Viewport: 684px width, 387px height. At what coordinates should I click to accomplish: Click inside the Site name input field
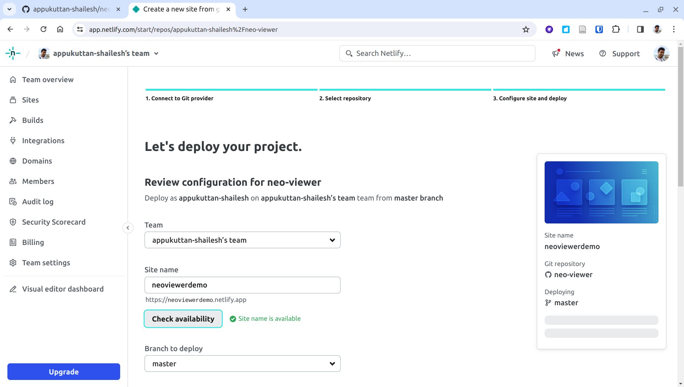click(242, 285)
